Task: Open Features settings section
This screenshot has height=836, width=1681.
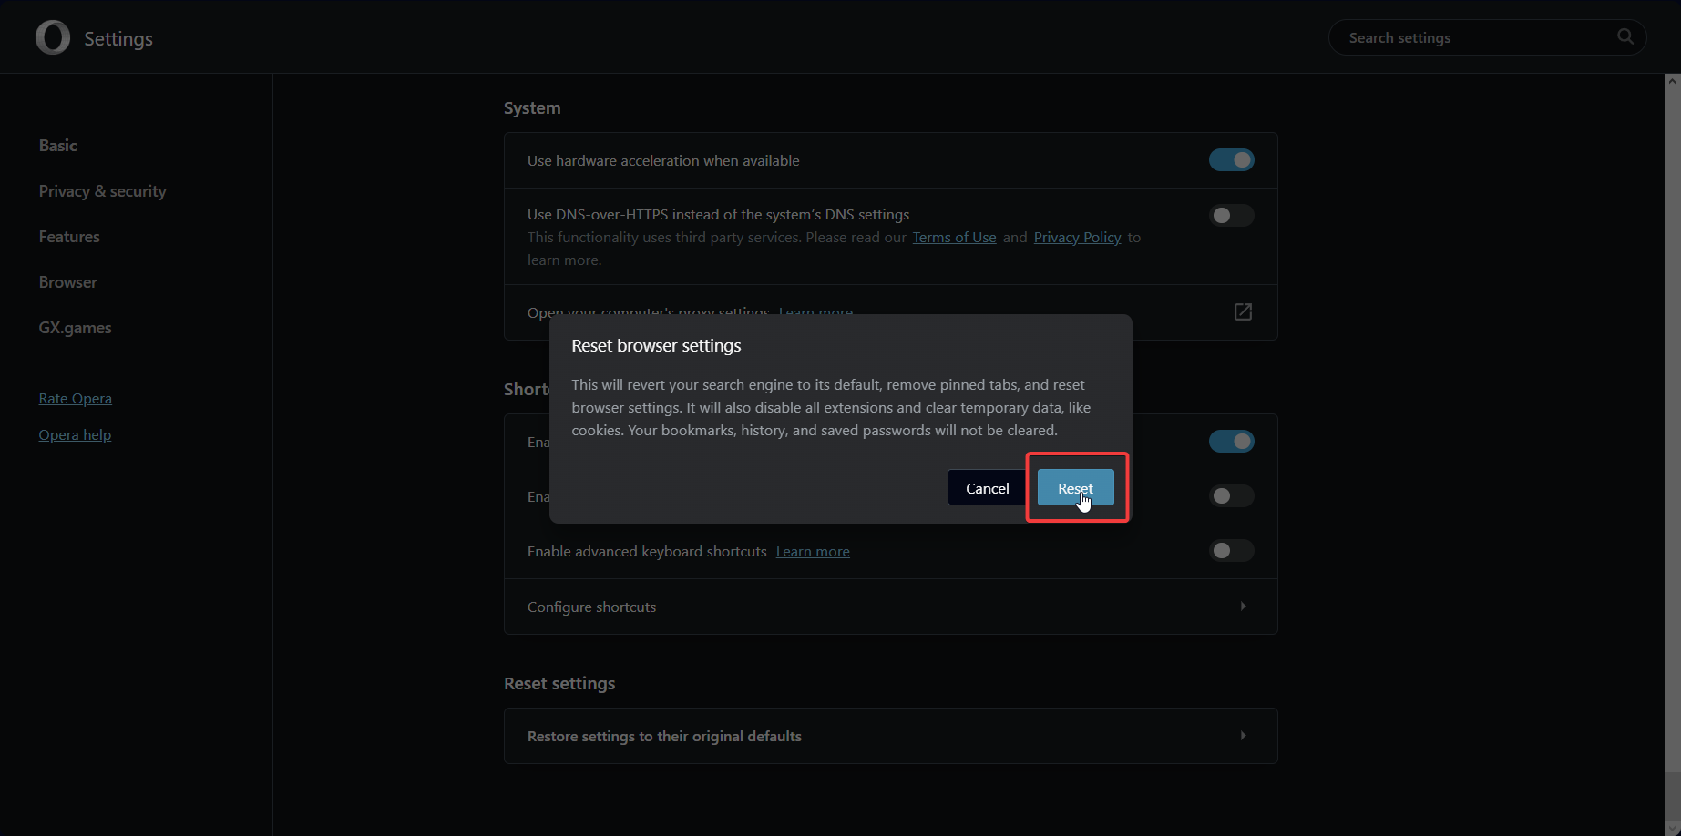Action: pyautogui.click(x=69, y=237)
